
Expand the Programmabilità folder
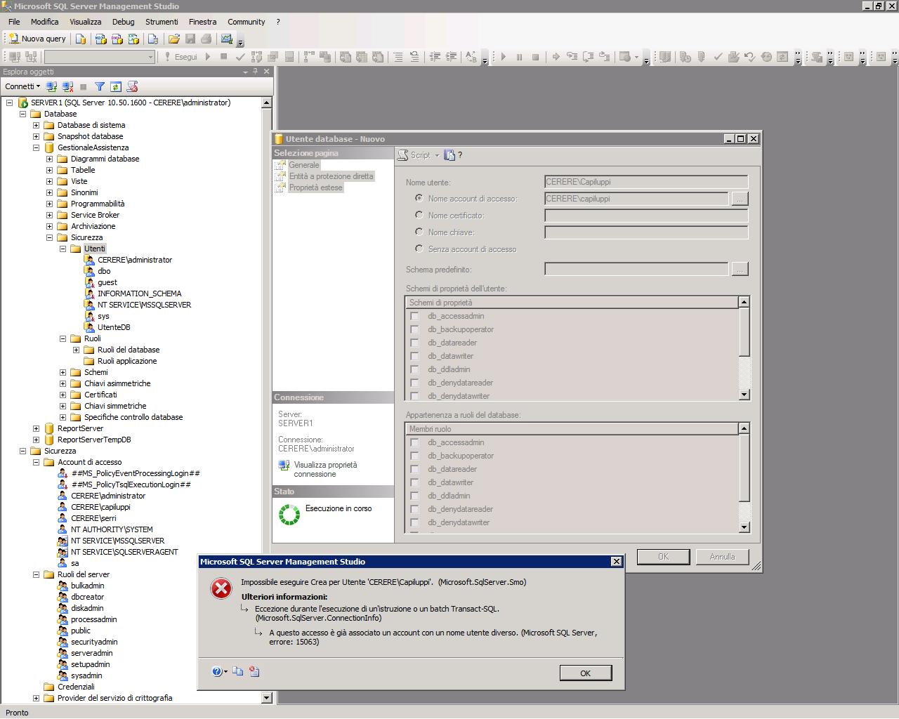point(49,204)
